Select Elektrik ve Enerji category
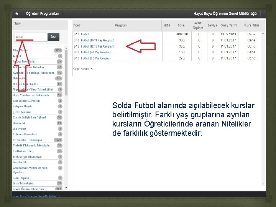Screen dimensions: 276x207 click(x=24, y=151)
